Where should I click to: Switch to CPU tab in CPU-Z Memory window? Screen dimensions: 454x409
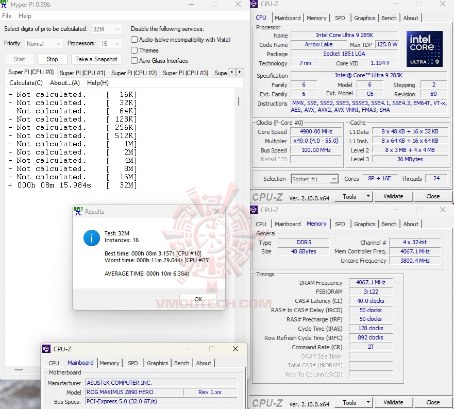point(261,224)
